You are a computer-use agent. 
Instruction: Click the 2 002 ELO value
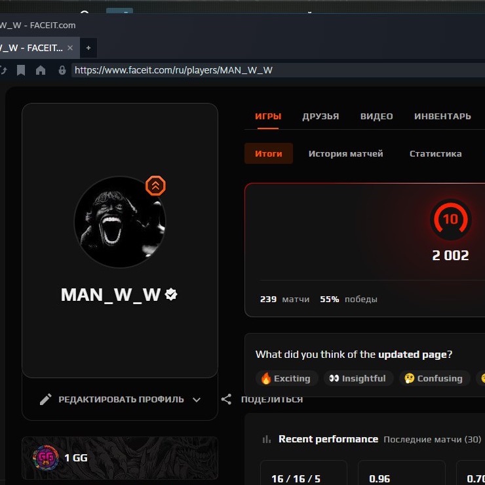click(x=450, y=256)
